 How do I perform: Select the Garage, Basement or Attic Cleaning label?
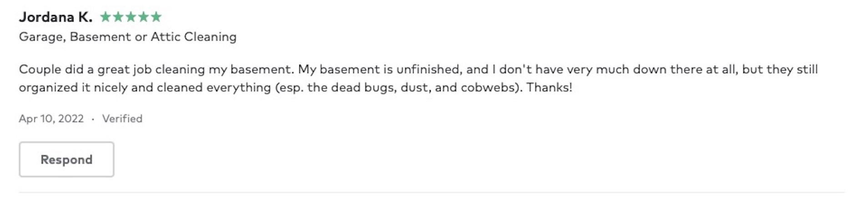127,37
